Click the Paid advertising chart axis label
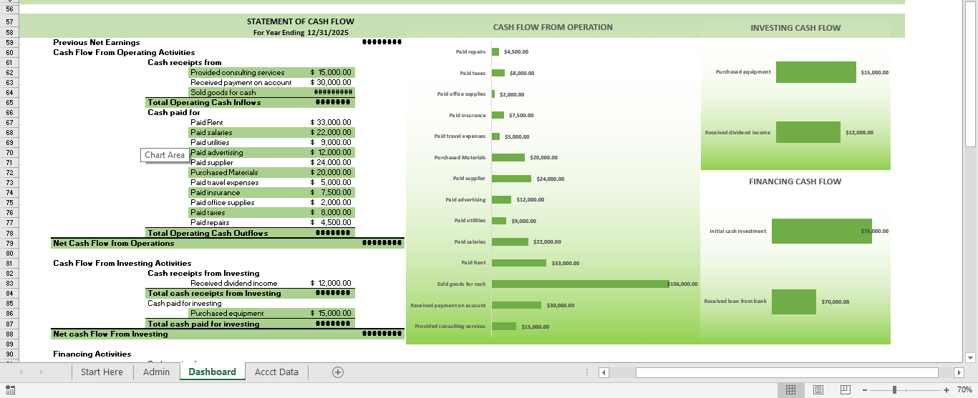Image resolution: width=978 pixels, height=398 pixels. 465,199
